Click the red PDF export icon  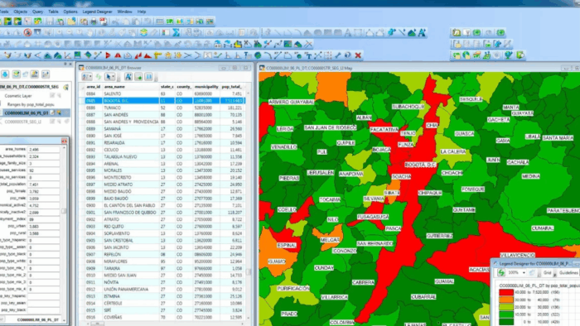tap(104, 22)
